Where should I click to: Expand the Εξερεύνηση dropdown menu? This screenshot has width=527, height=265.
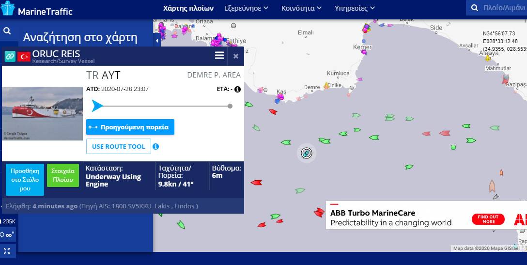point(247,8)
